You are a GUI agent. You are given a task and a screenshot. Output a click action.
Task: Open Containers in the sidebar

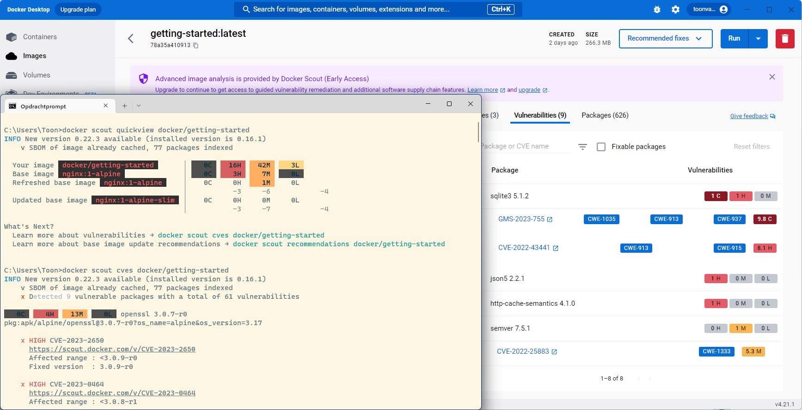click(40, 37)
